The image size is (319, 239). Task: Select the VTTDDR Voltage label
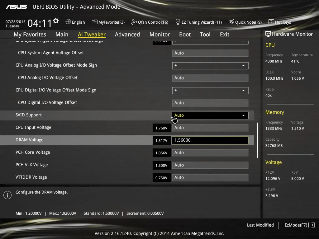[x=31, y=177]
